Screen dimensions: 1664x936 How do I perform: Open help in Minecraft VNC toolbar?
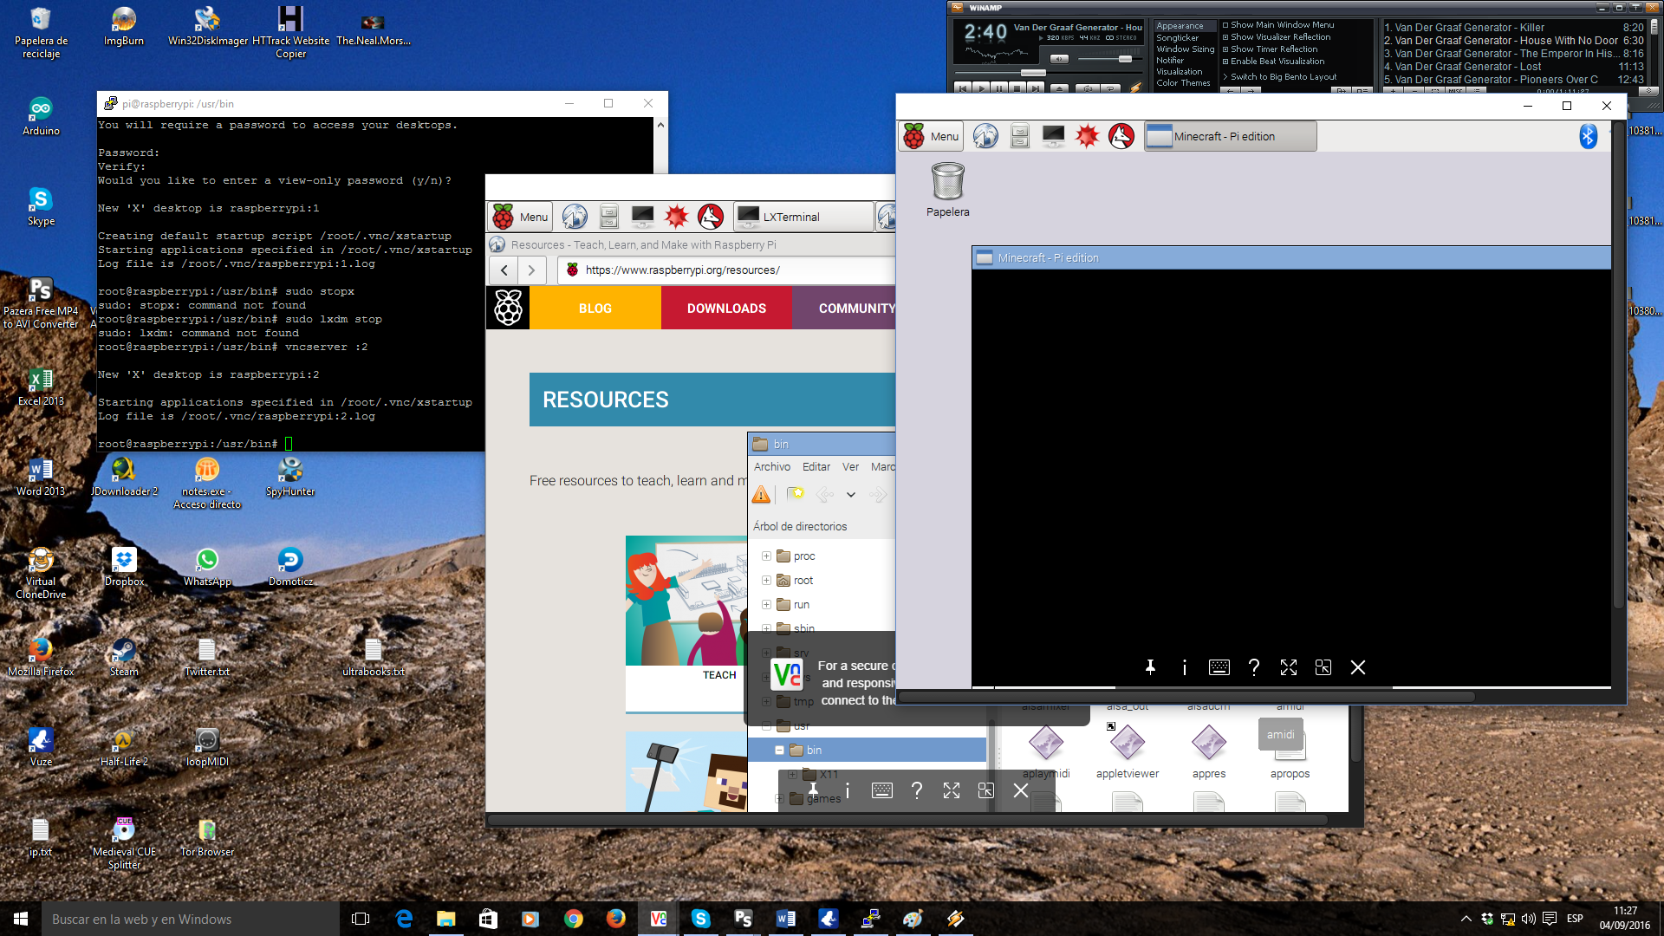tap(1254, 667)
